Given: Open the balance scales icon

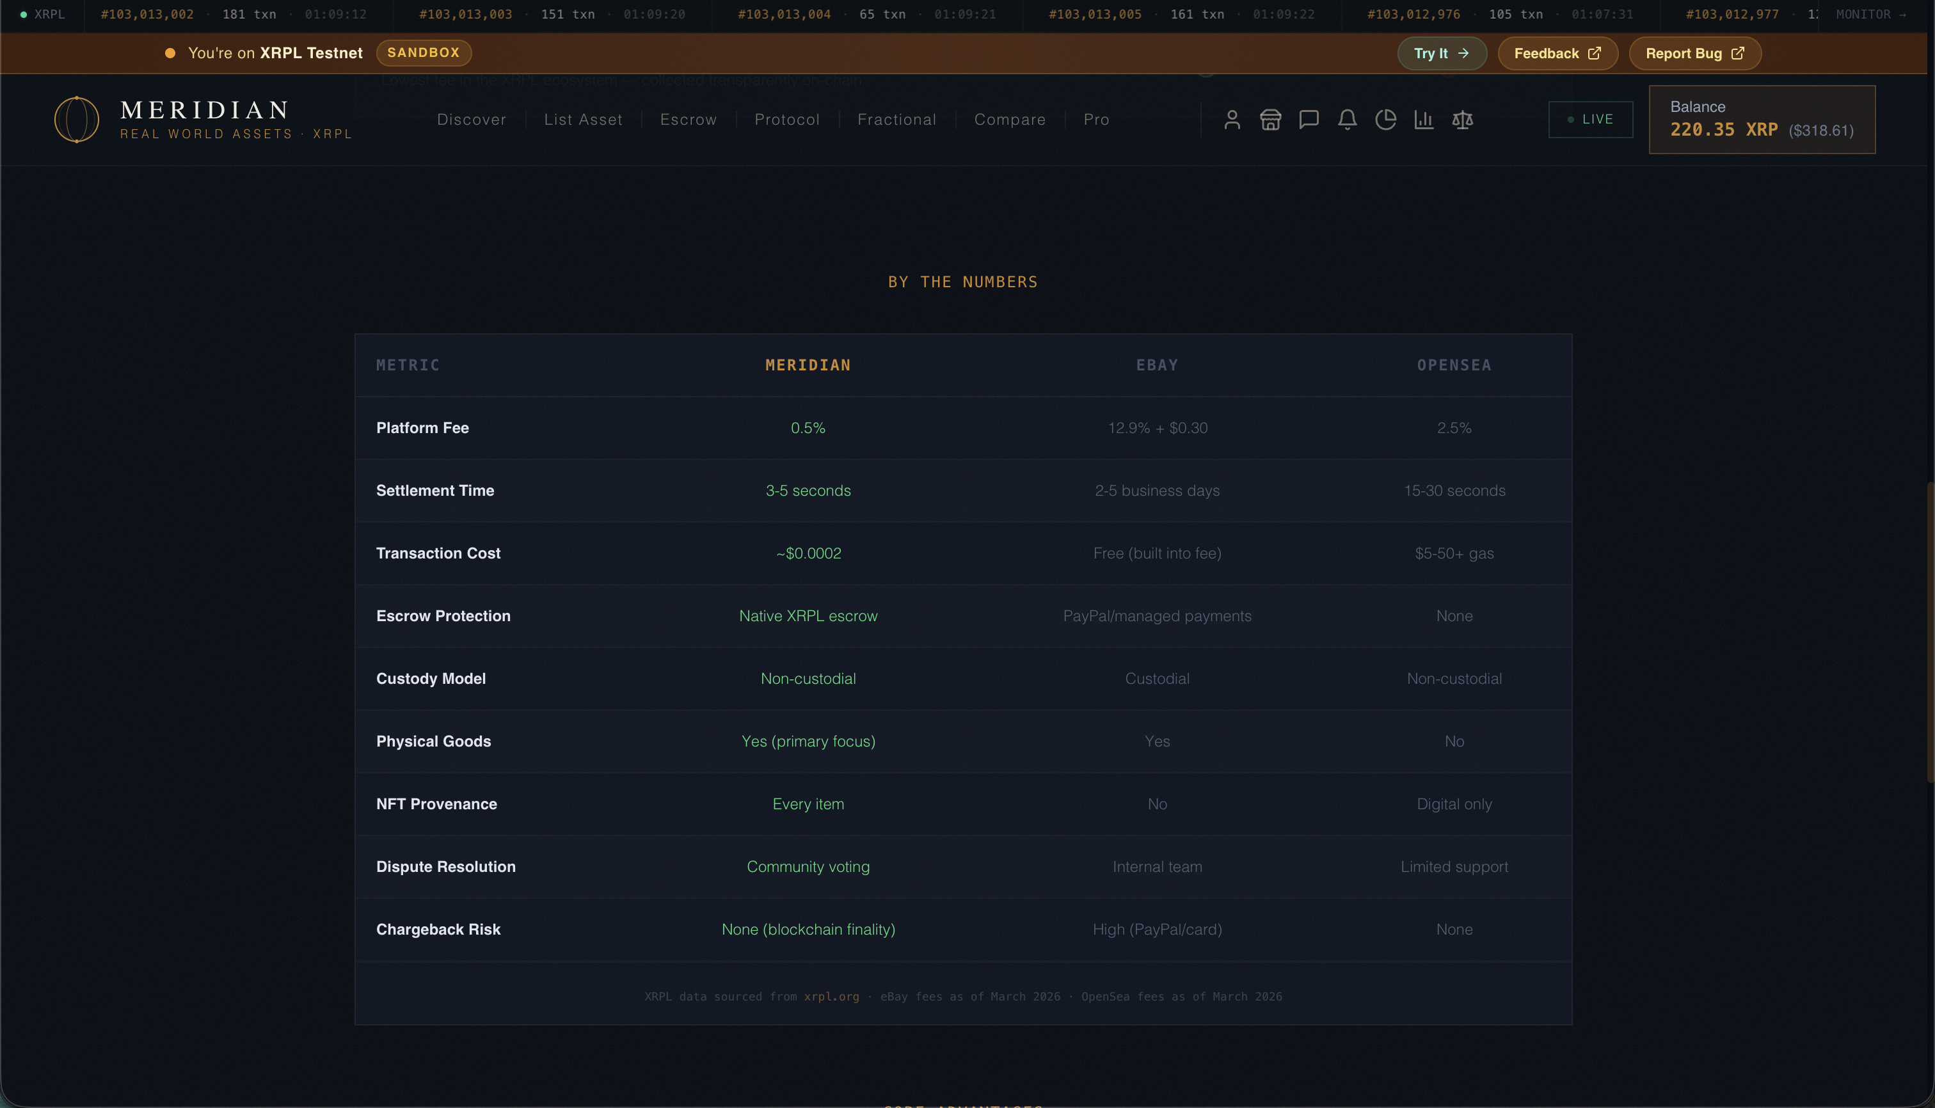Looking at the screenshot, I should coord(1462,120).
